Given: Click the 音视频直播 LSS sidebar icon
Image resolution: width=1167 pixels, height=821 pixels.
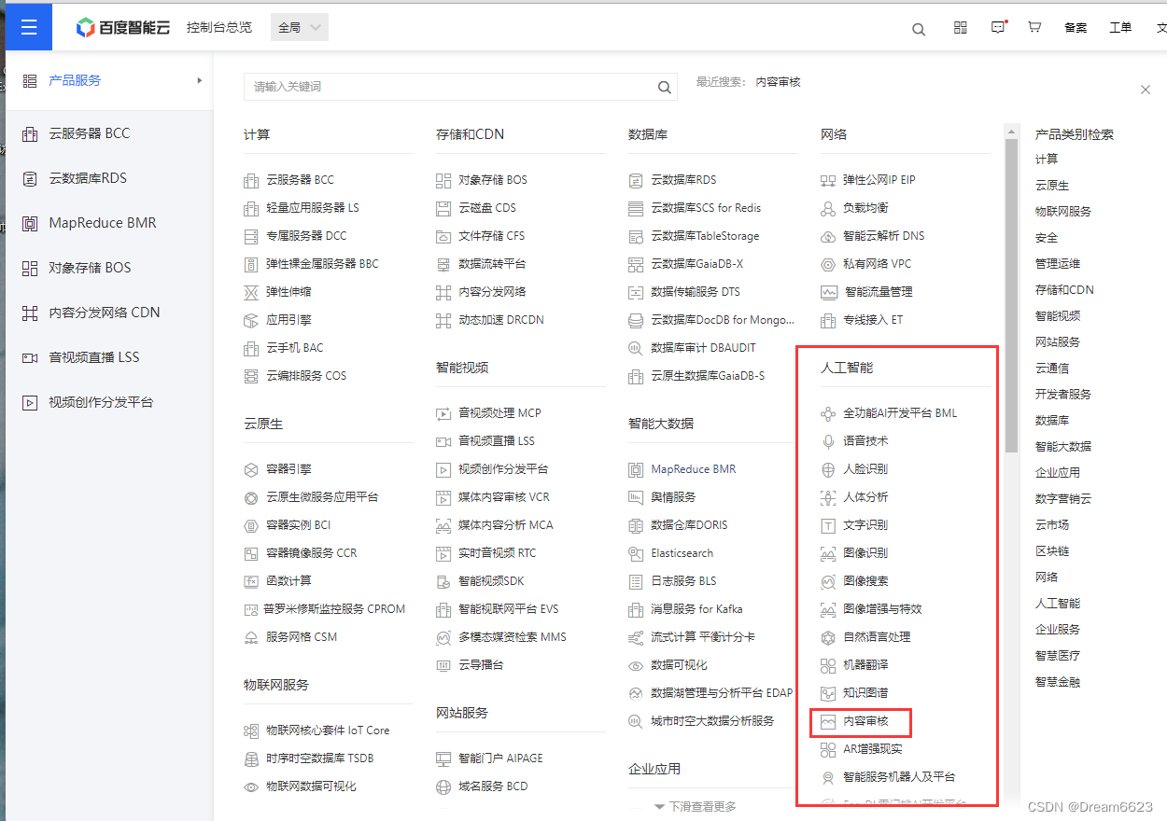Looking at the screenshot, I should click(x=30, y=357).
